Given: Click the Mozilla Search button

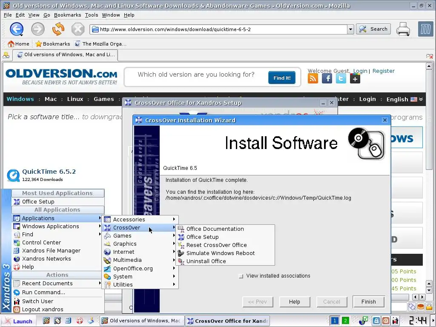Looking at the screenshot, I should point(373,29).
